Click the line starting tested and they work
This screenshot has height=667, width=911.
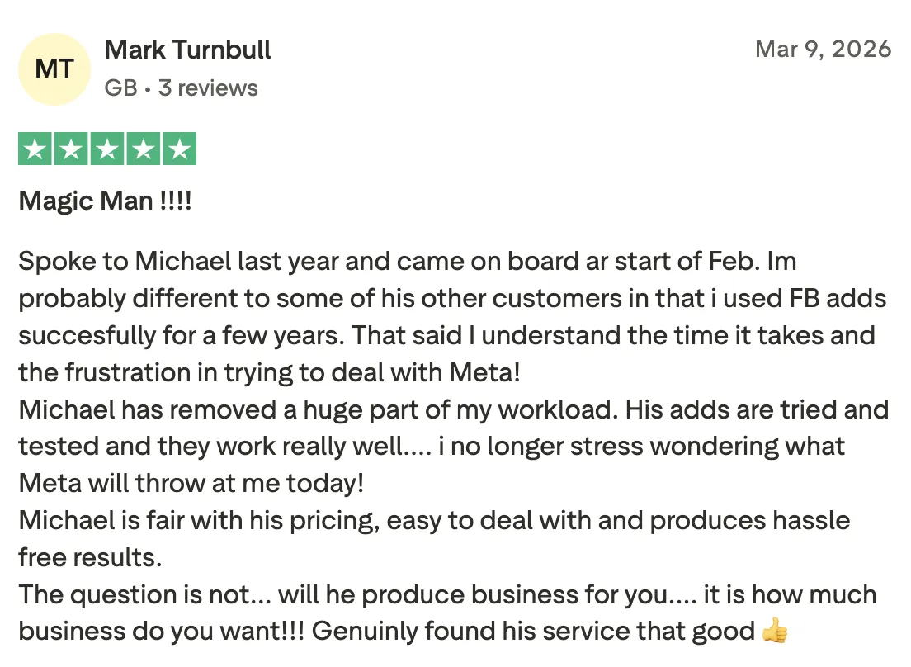432,447
